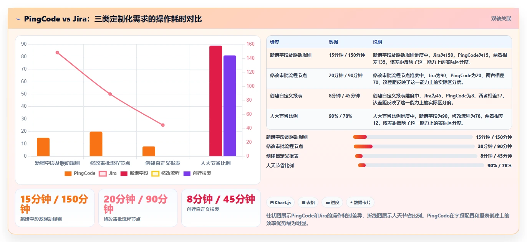Click the orange PingCode bar for 修改审批流程节点
The width and height of the screenshot is (527, 242).
click(96, 144)
